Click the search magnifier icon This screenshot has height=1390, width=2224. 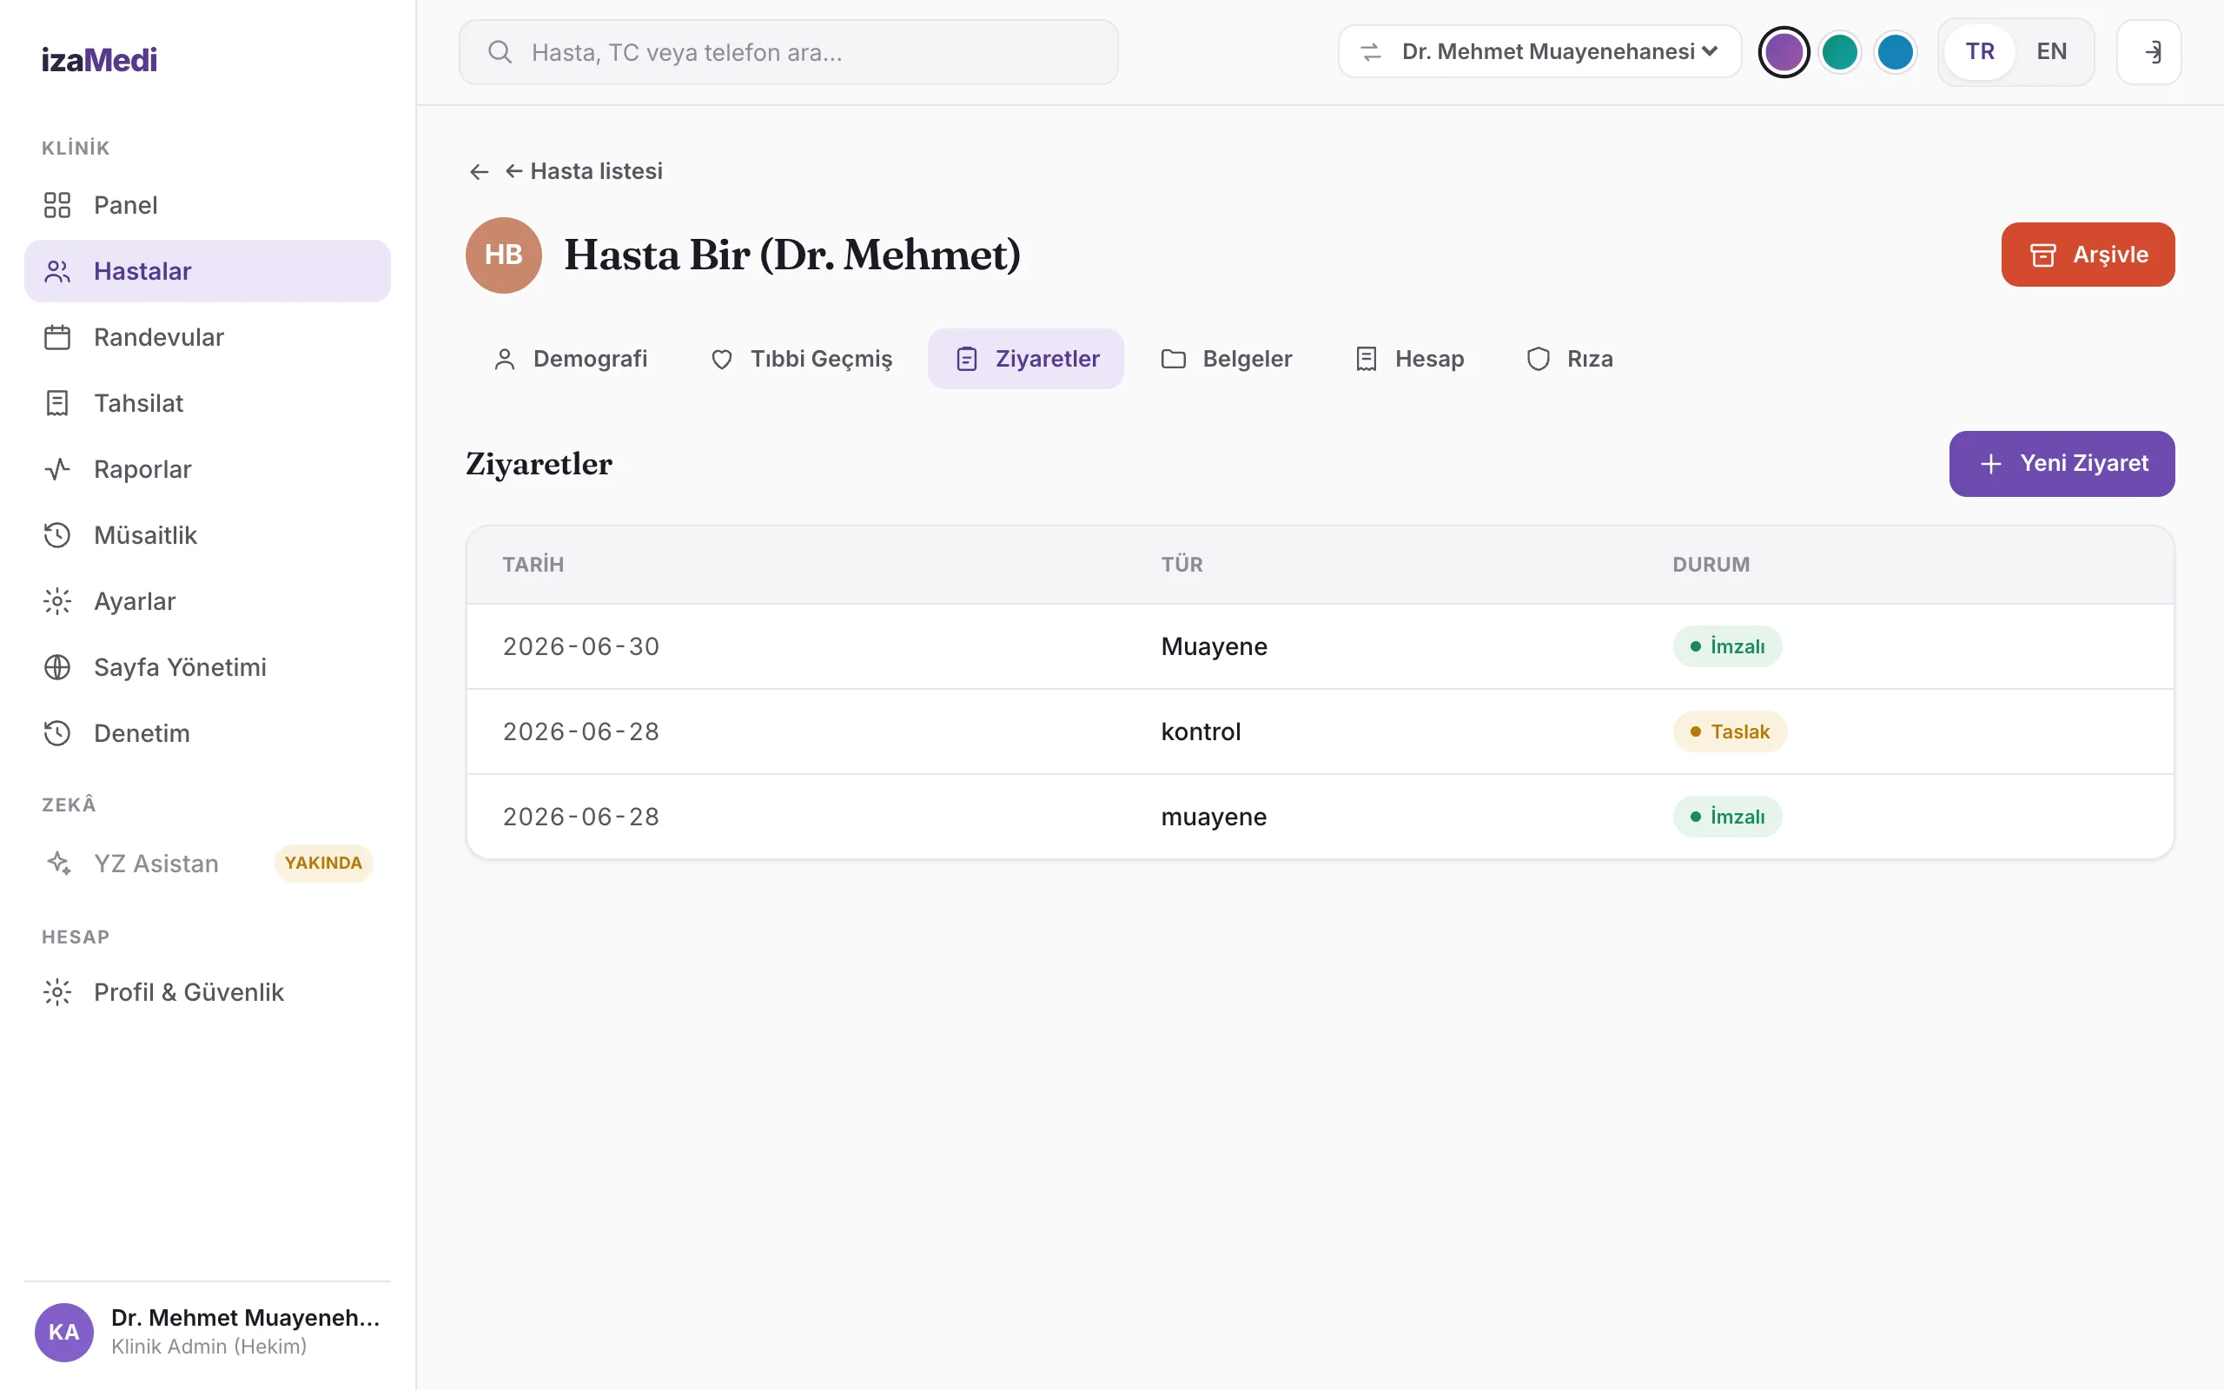(x=499, y=52)
